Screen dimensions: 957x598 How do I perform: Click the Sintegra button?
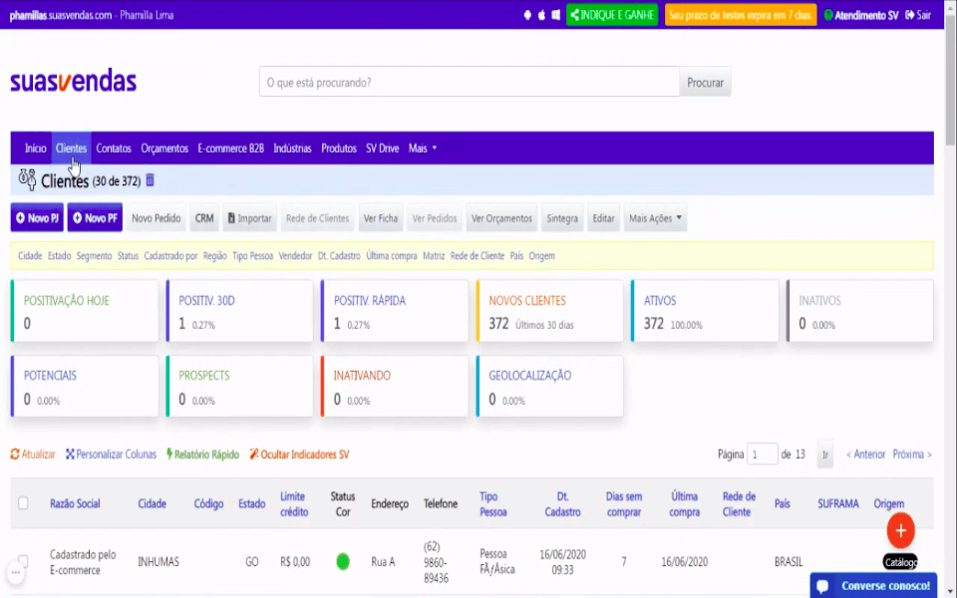click(x=562, y=218)
